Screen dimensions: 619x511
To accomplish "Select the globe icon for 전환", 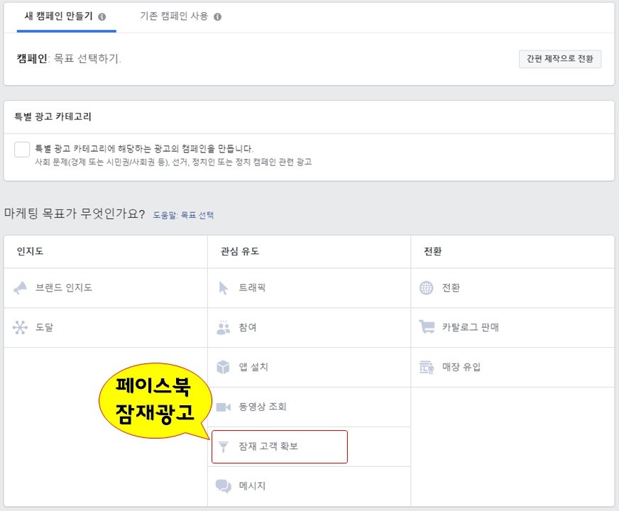I will (427, 288).
